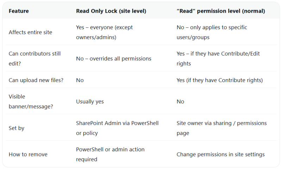
Task: Click 'Yes – everyone (except owners/admins)' text
Action: pos(105,32)
